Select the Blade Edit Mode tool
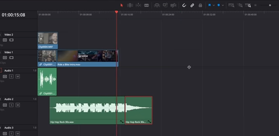 [146, 5]
